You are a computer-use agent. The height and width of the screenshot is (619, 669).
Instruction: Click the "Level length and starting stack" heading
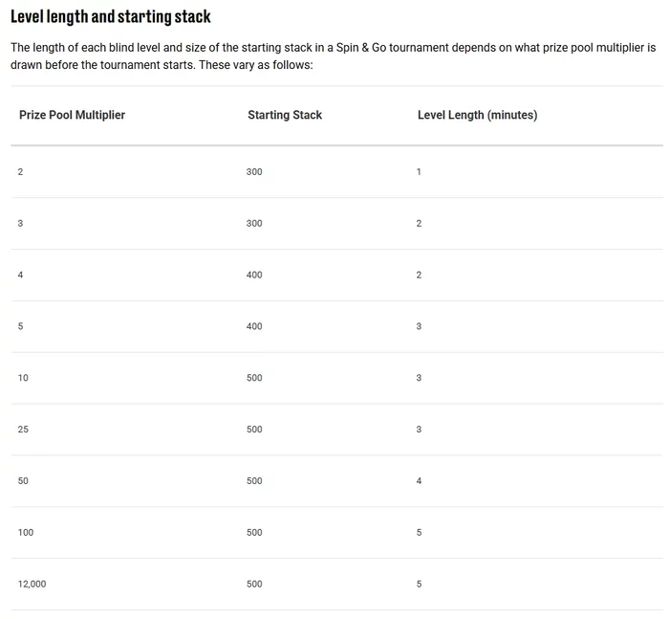[x=111, y=17]
